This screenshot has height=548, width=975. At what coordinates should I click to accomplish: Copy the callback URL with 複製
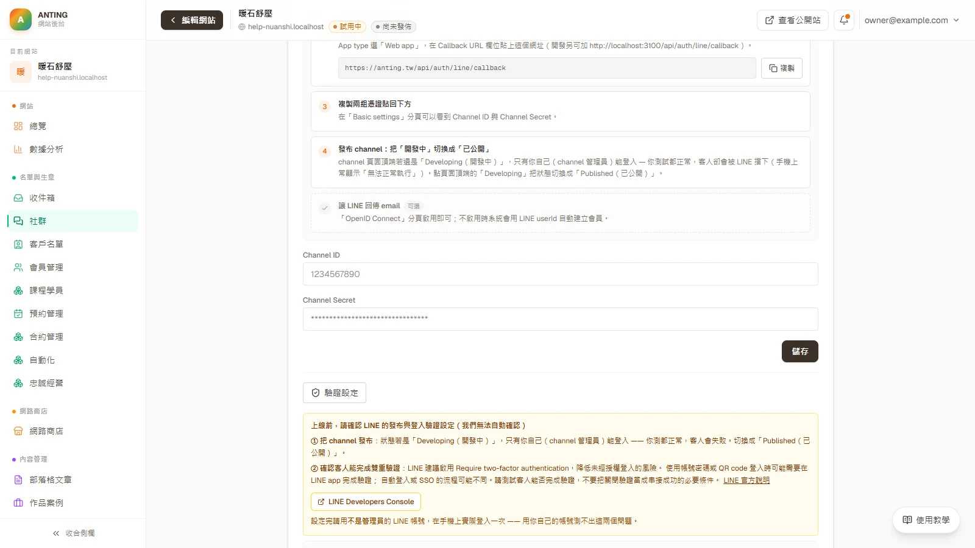(782, 68)
